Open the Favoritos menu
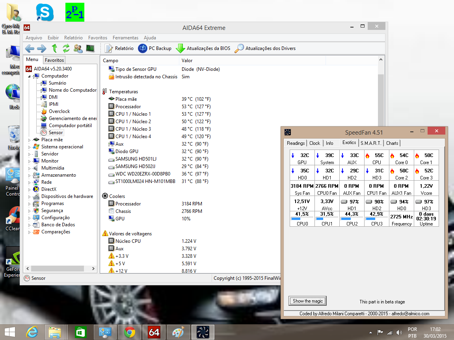The image size is (454, 340). (98, 38)
